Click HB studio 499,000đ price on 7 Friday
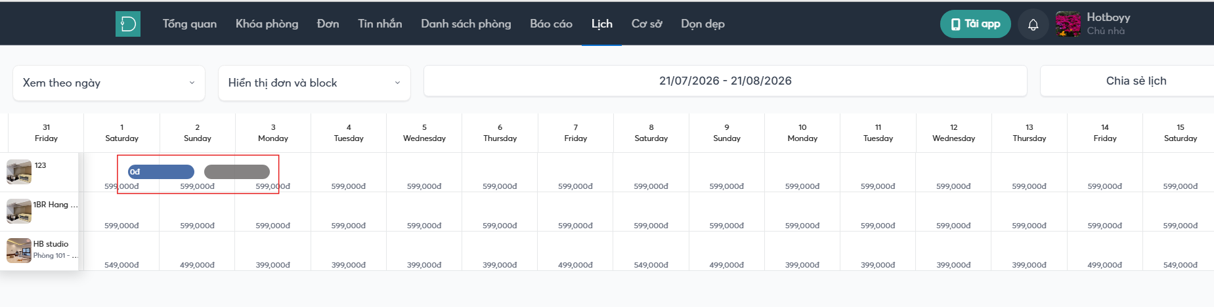This screenshot has width=1214, height=307. click(x=576, y=265)
